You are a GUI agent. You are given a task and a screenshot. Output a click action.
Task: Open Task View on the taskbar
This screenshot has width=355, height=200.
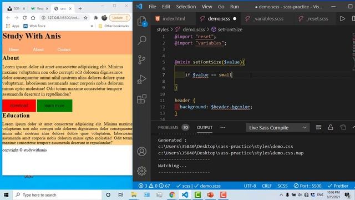(121, 195)
